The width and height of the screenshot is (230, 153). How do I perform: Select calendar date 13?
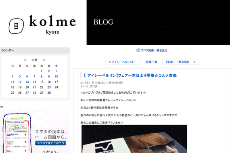point(27,82)
